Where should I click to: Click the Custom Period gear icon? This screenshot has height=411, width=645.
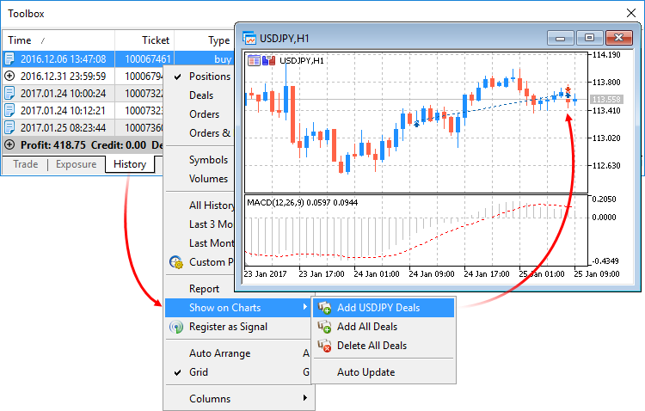[176, 262]
